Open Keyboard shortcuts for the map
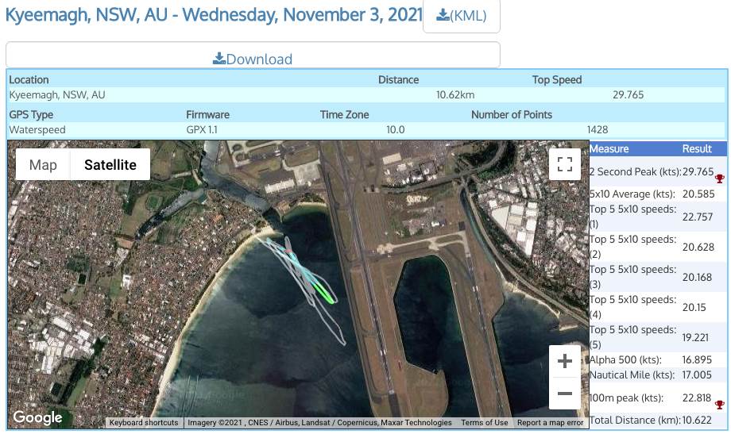731x434 pixels. click(144, 423)
